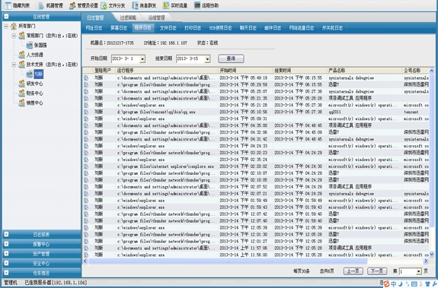Open the 网络流量日志 sub-tab
This screenshot has height=288, width=438.
pyautogui.click(x=302, y=28)
